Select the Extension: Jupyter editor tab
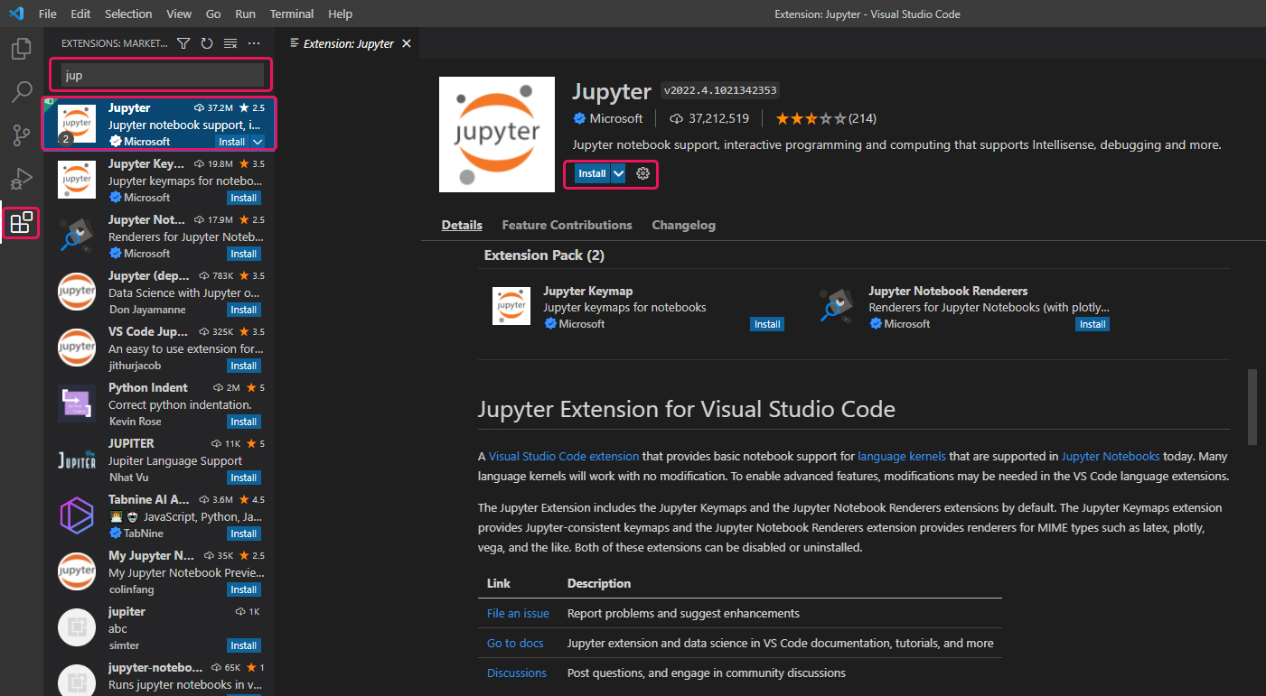The image size is (1266, 696). [349, 43]
